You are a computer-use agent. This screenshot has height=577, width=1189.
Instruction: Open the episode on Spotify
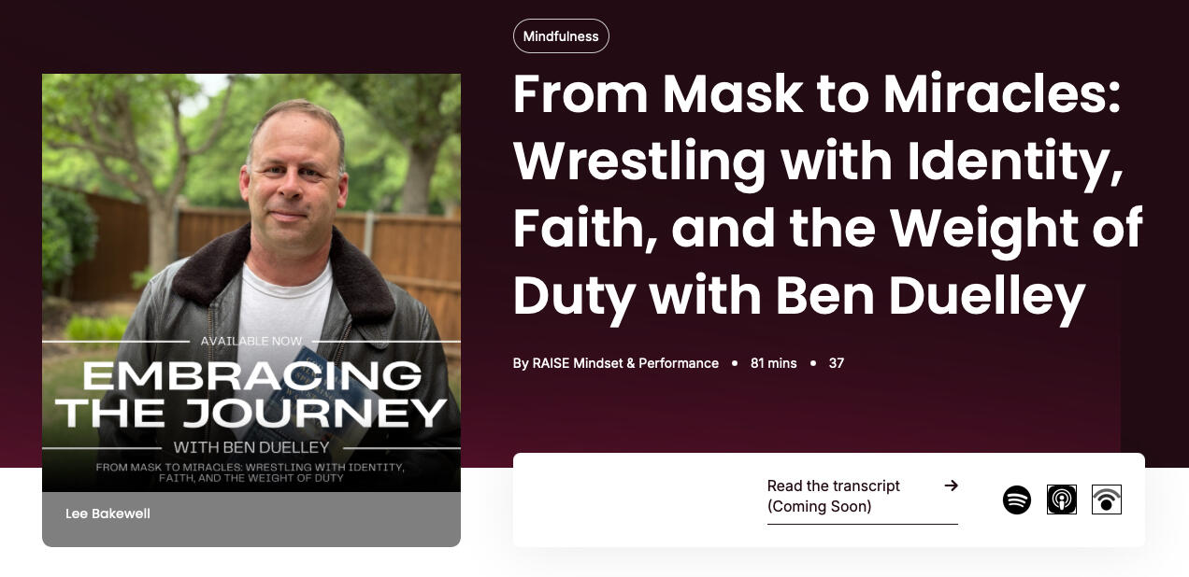(x=1017, y=500)
